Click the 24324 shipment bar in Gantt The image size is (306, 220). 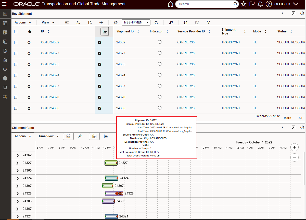[x=111, y=178]
